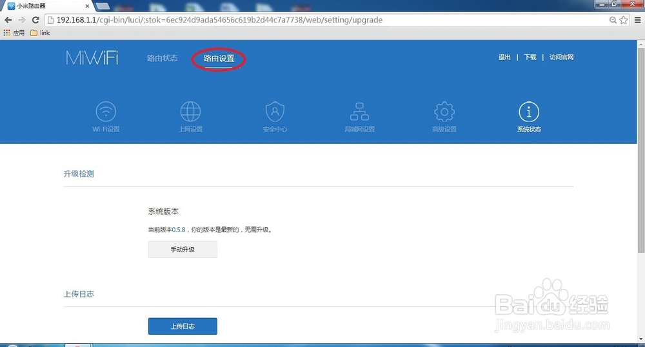Switch to the 路由状态 tab
645x347 pixels.
coord(162,59)
